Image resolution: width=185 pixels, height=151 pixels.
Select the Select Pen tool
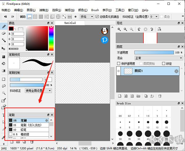click(x=3, y=100)
